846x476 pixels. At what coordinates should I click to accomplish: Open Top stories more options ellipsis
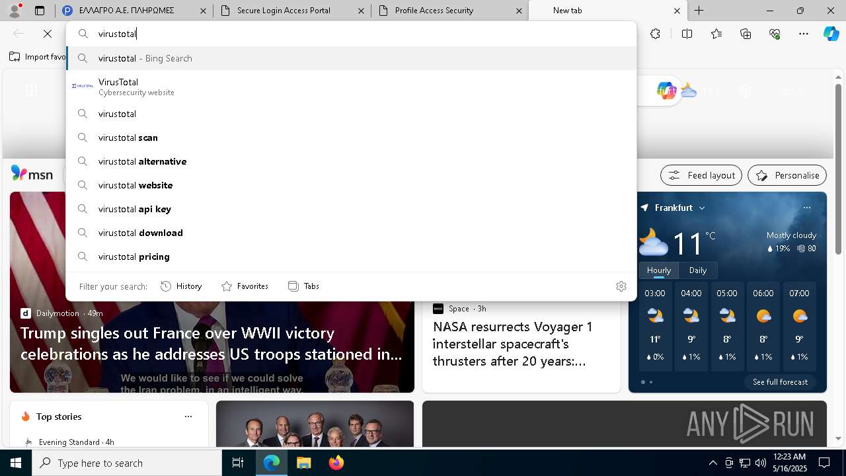(188, 416)
